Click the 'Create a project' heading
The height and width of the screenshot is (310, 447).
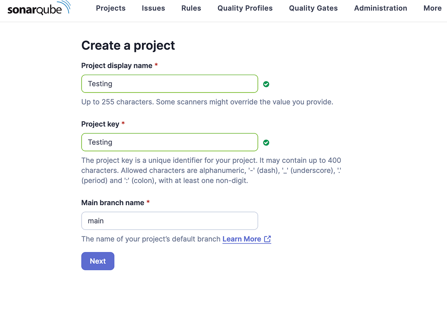128,45
